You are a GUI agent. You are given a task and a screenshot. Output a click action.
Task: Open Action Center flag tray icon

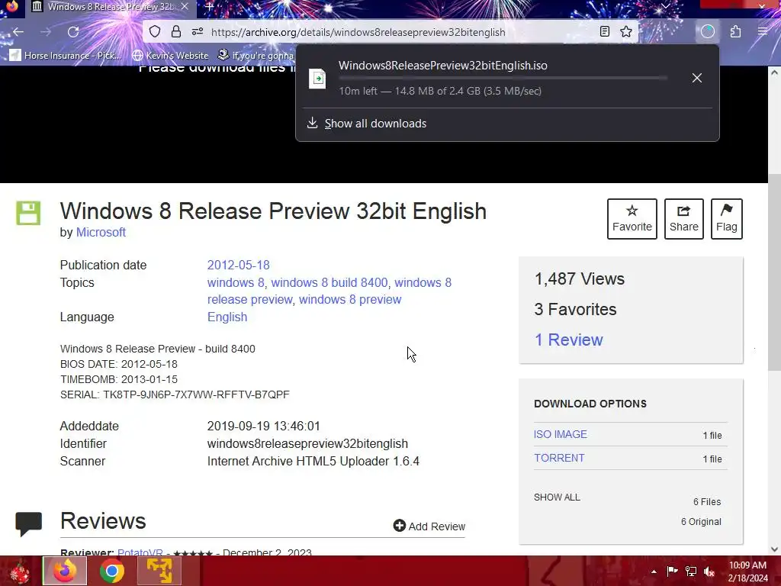tap(672, 572)
